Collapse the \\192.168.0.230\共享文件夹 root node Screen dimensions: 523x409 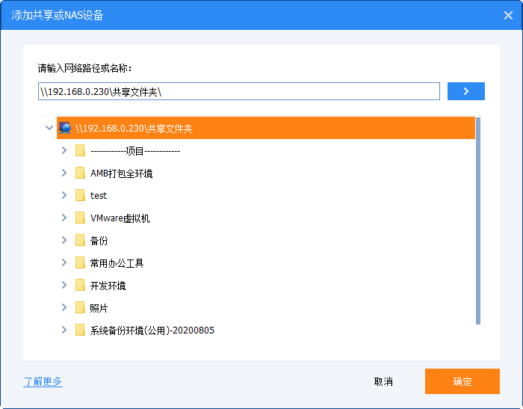point(49,128)
